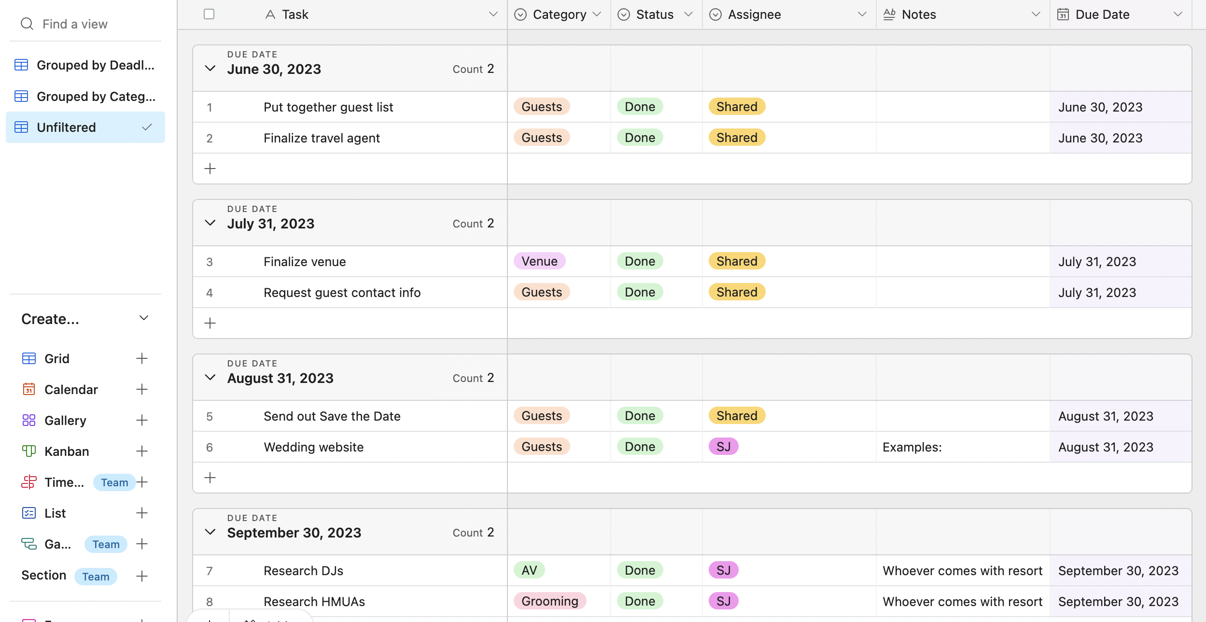Open the Category column dropdown arrow
The width and height of the screenshot is (1206, 622).
click(597, 14)
